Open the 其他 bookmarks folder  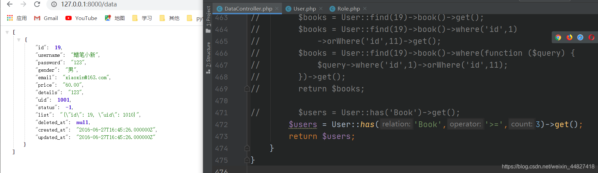(x=169, y=18)
